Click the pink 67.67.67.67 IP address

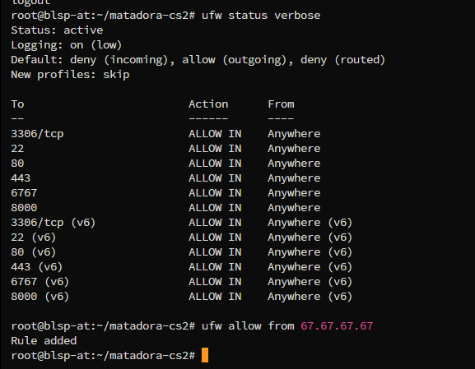tap(337, 326)
